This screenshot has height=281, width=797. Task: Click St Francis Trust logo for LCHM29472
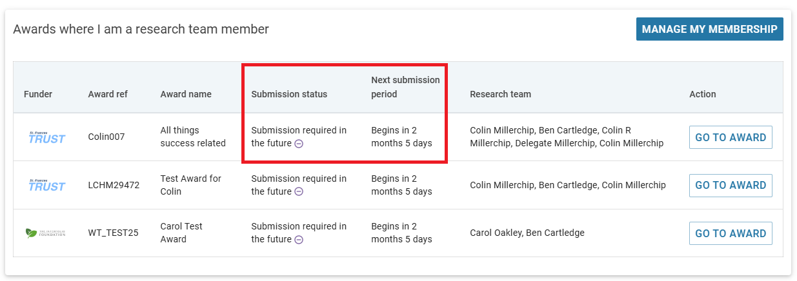(47, 185)
